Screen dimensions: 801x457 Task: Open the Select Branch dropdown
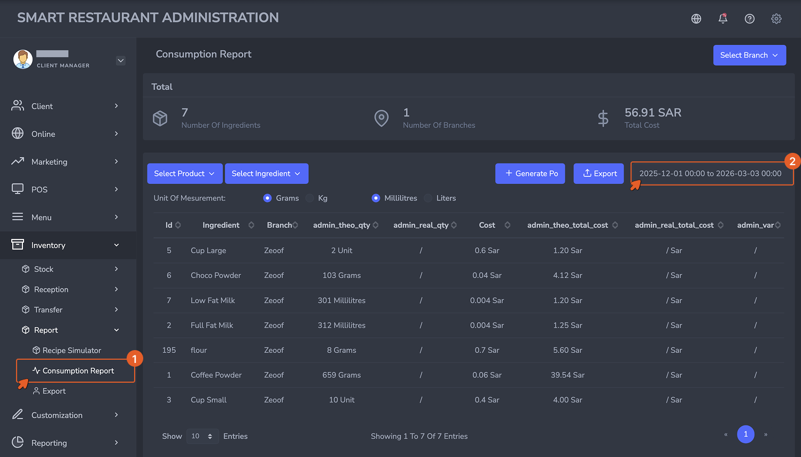(749, 55)
